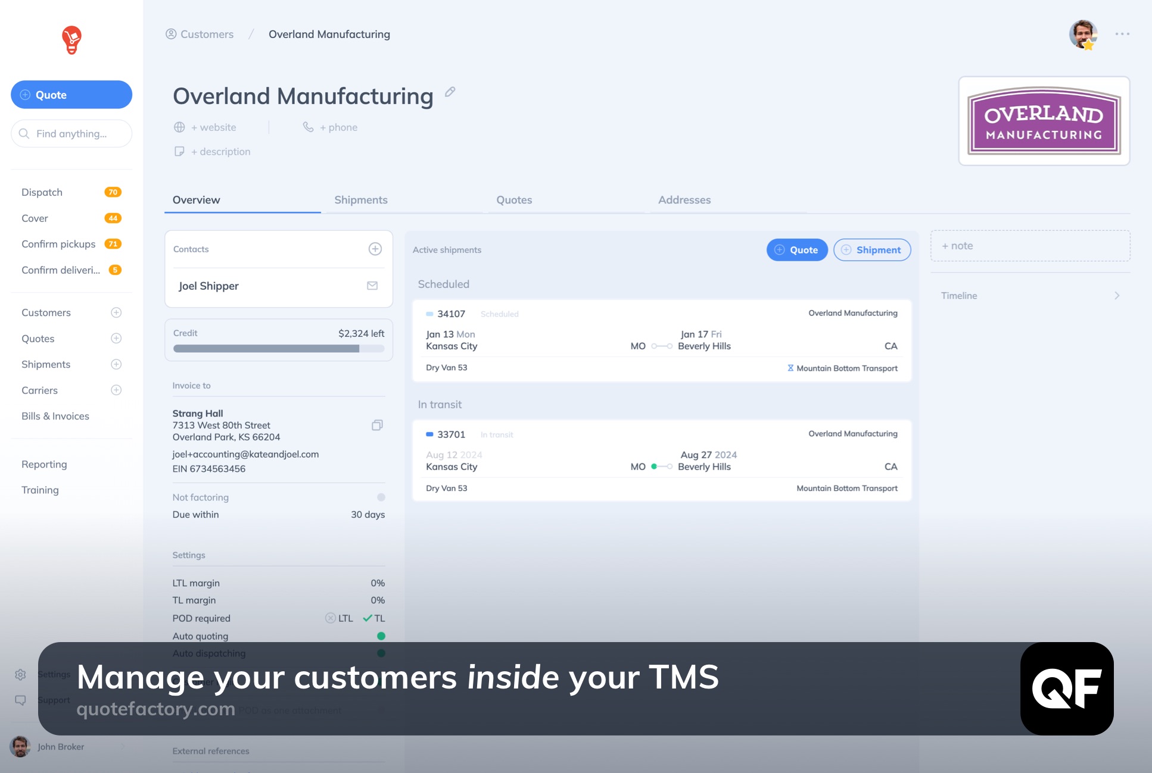Open shipment 34107 scheduled card
The image size is (1152, 773).
pos(661,340)
